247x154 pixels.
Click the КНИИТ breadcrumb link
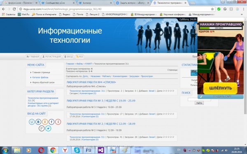[x=89, y=64]
